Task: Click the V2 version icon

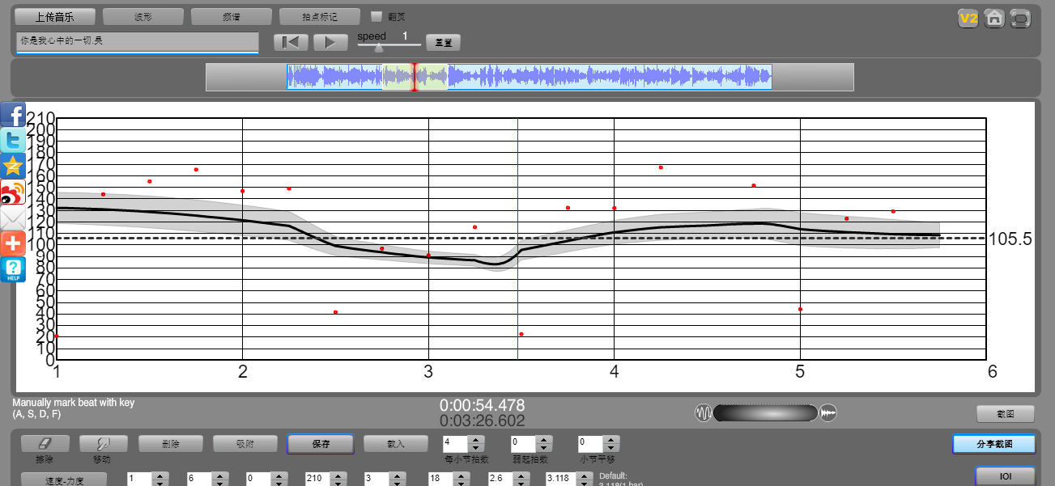Action: coord(968,18)
